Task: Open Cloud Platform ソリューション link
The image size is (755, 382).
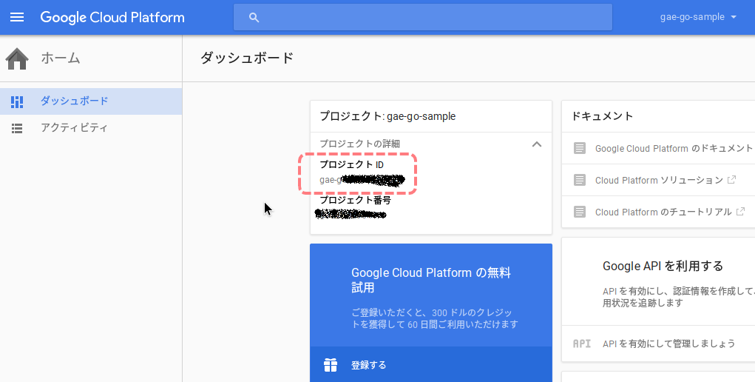Action: [x=659, y=181]
